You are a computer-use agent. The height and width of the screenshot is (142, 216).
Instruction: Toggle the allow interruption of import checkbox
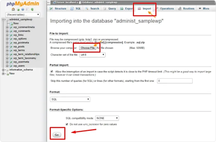tap(52, 71)
